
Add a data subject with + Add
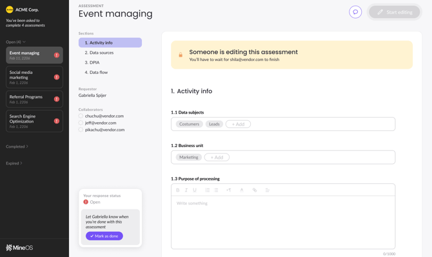click(238, 124)
